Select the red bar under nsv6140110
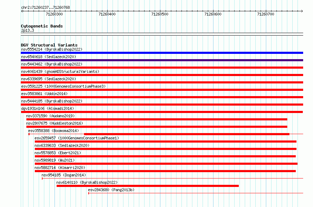Image resolution: width=313 pixels, height=207 pixels. coord(148,186)
